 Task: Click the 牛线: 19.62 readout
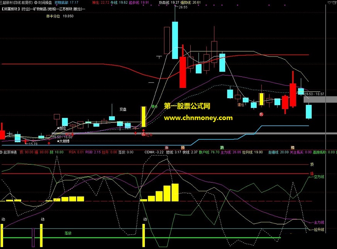119,3
